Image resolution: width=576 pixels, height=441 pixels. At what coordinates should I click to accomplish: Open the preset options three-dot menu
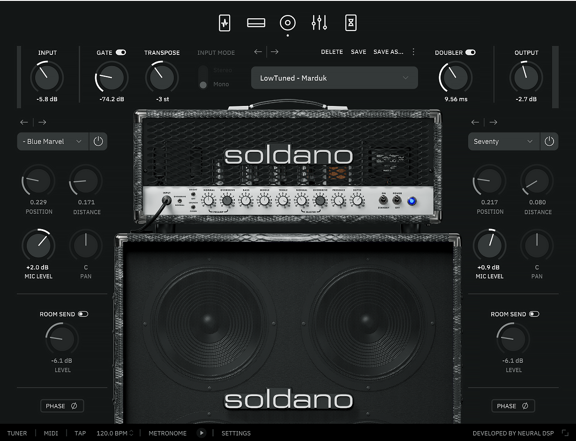tap(413, 52)
